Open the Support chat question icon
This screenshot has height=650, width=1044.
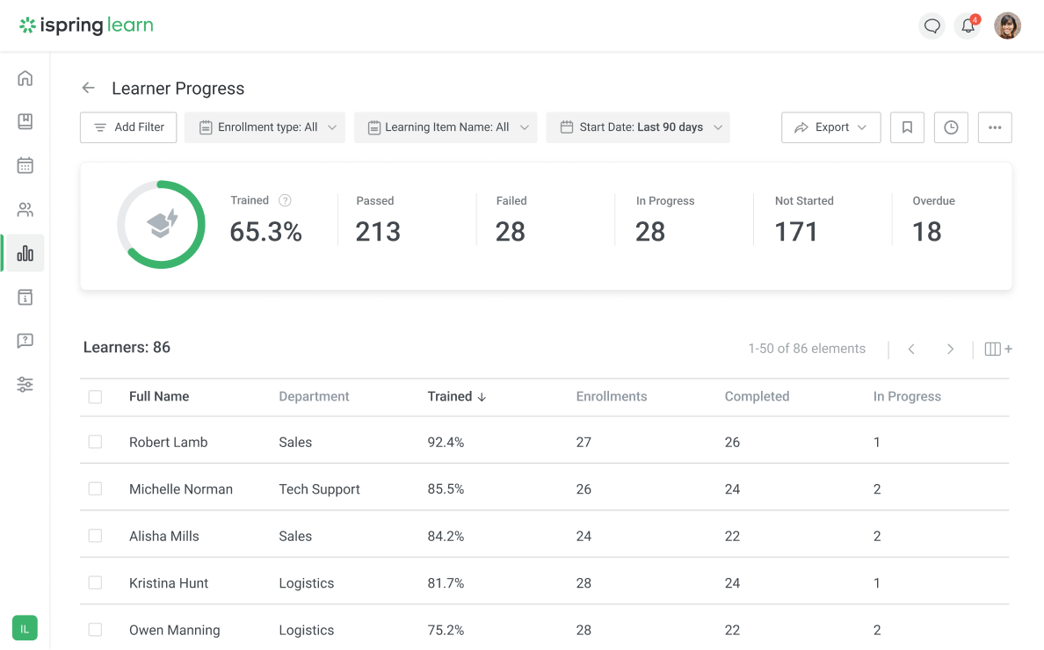point(25,341)
